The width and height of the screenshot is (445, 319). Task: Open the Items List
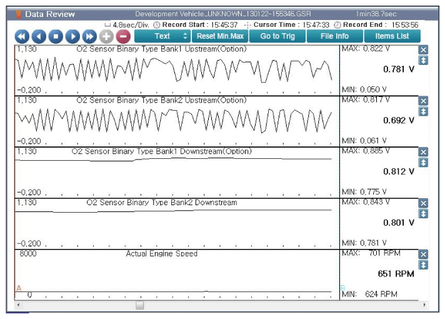click(x=392, y=36)
